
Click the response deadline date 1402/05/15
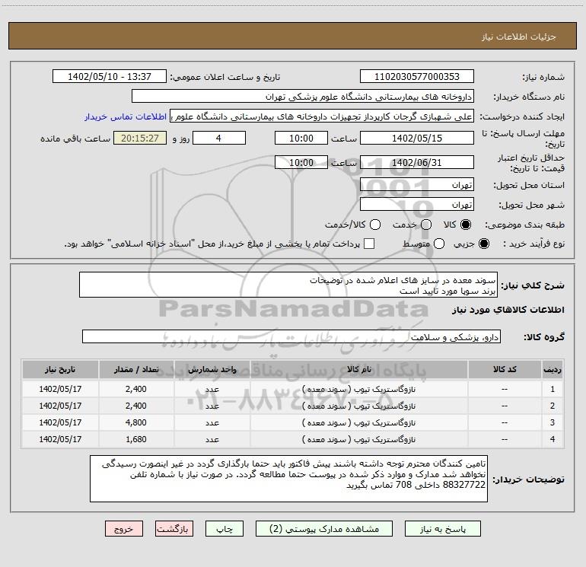(417, 138)
